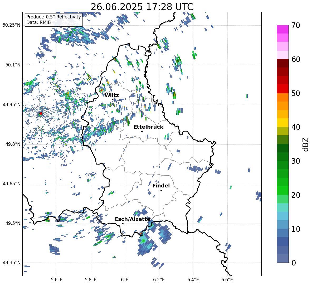The height and width of the screenshot is (285, 312).
Task: Select the Ettelbruck city label
Action: tap(148, 127)
